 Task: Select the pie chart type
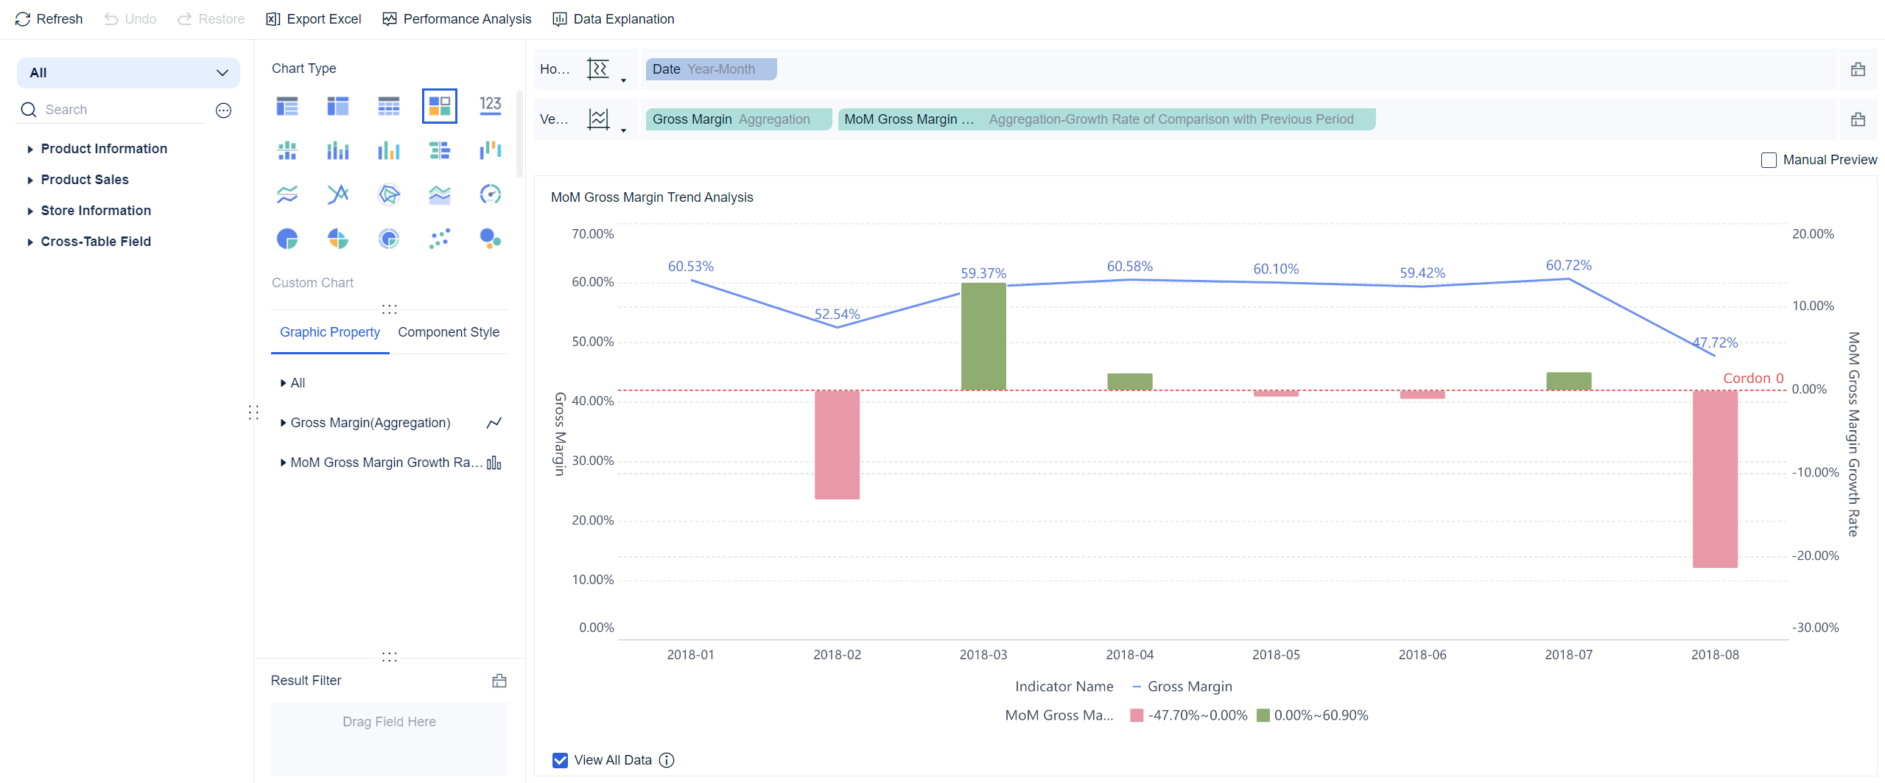[x=287, y=238]
